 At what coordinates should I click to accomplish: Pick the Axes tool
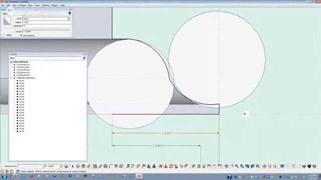[x=148, y=166]
